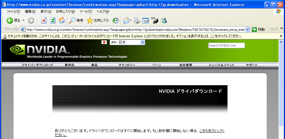285x139 pixels.
Task: Open the ゾーン nav tab
Action: pyautogui.click(x=157, y=65)
